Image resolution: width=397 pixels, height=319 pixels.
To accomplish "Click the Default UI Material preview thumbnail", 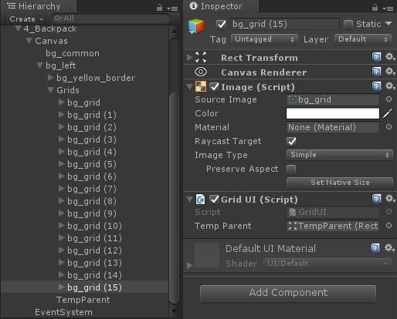I will [207, 255].
